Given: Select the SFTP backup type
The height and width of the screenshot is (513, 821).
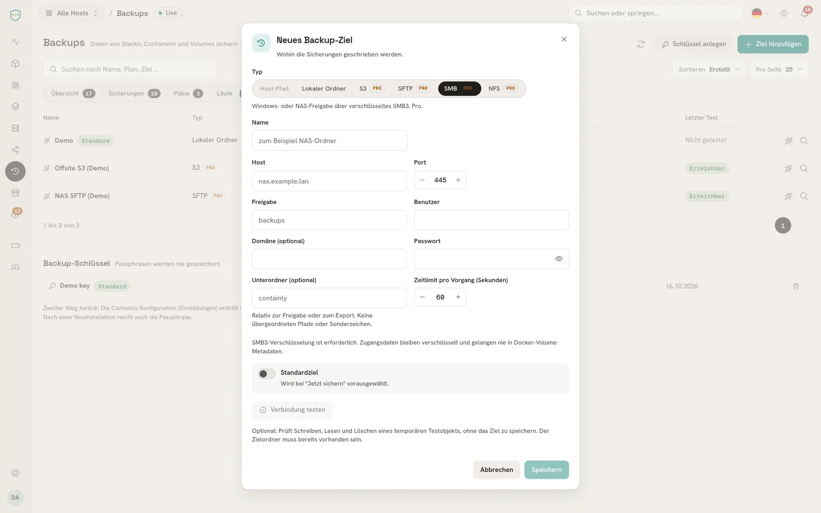Looking at the screenshot, I should pyautogui.click(x=413, y=89).
